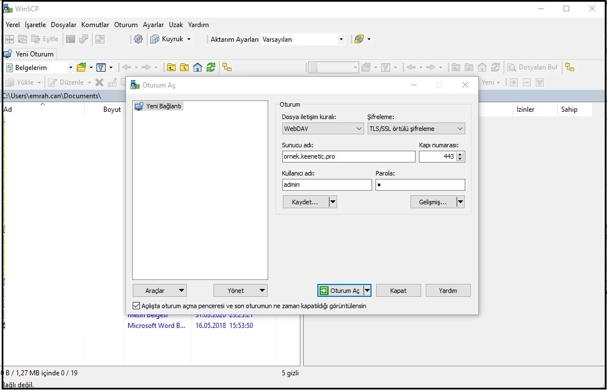This screenshot has width=607, height=390.
Task: Open the Komutlar menu
Action: [x=95, y=25]
